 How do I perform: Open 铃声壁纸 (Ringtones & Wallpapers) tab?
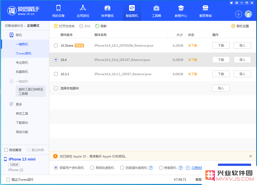[107, 11]
